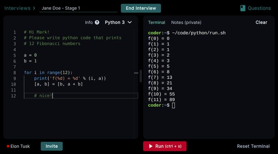Image resolution: width=278 pixels, height=154 pixels.
Task: Expand the Python 3 language dropdown
Action: (x=118, y=22)
